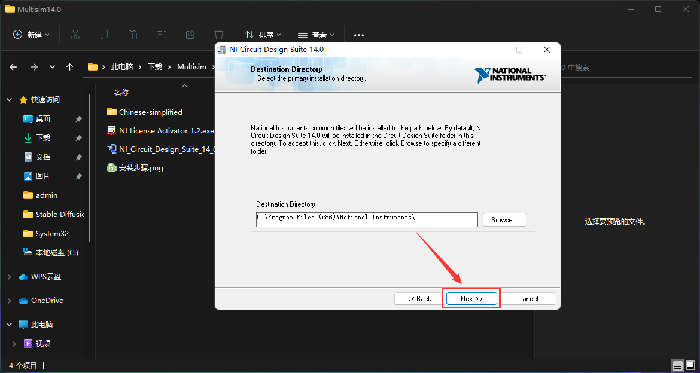
Task: Click the pin icon beside 桌面
Action: pyautogui.click(x=78, y=119)
